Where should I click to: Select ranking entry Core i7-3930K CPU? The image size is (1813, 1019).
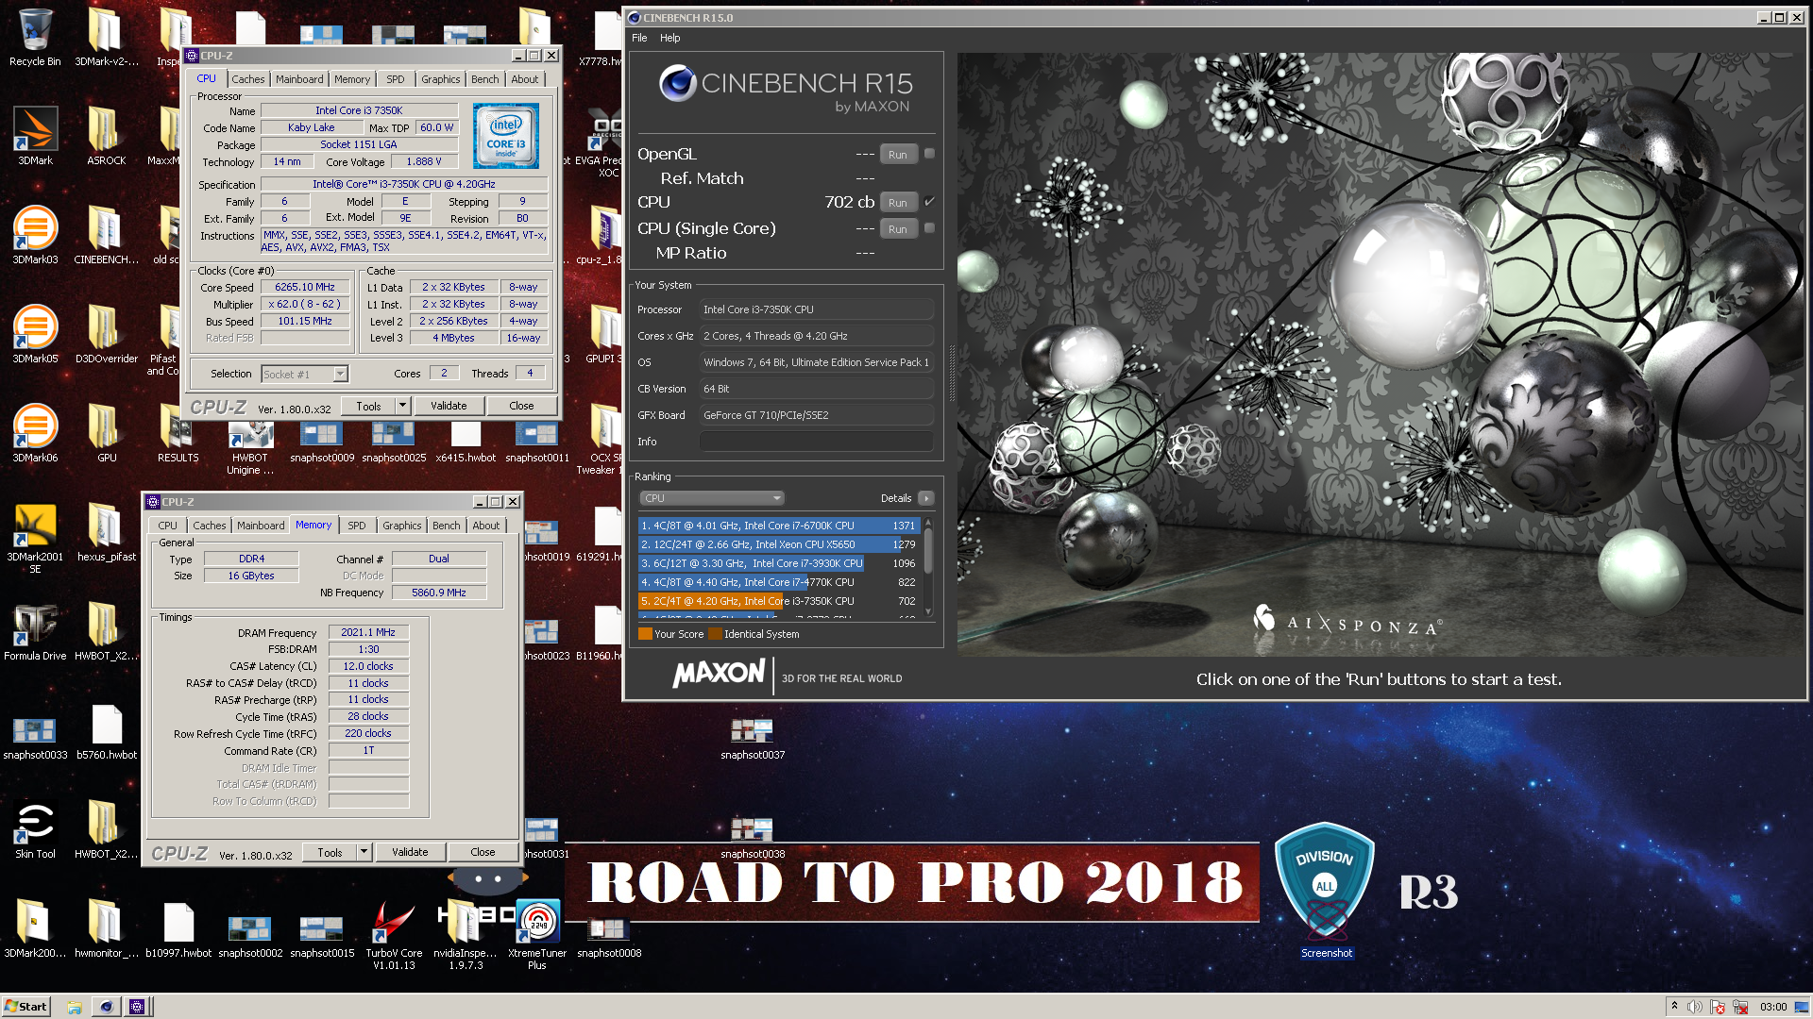[778, 563]
